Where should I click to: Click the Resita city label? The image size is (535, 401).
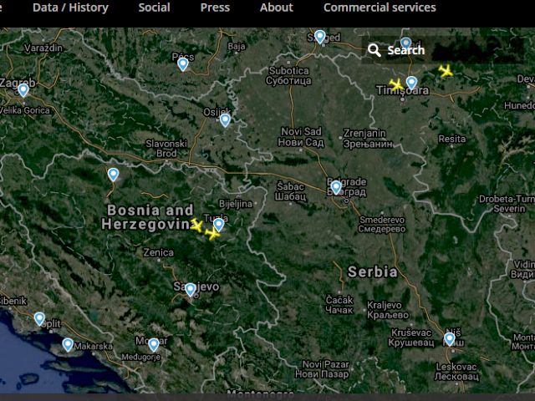pos(451,140)
